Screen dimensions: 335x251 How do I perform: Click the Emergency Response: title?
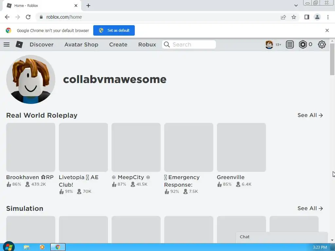pos(182,181)
